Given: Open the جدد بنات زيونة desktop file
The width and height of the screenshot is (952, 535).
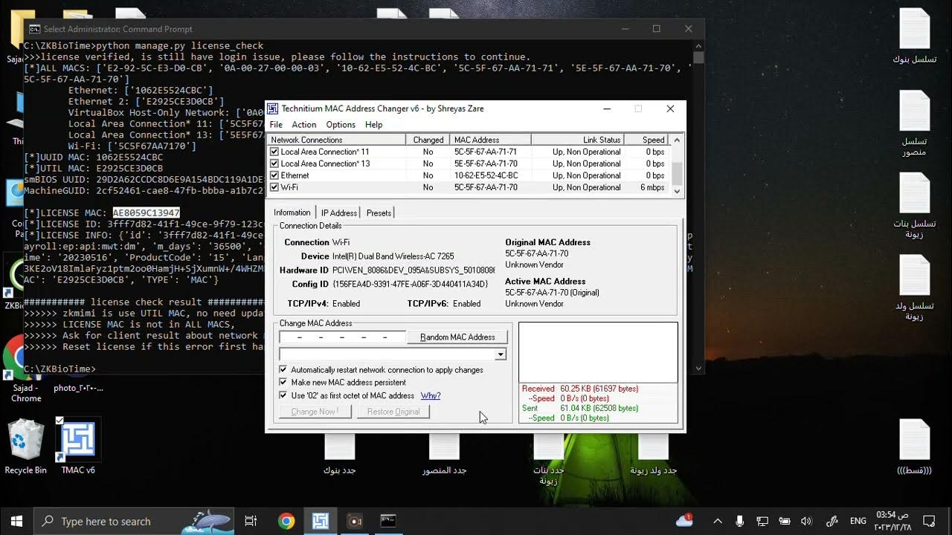Looking at the screenshot, I should tap(548, 459).
